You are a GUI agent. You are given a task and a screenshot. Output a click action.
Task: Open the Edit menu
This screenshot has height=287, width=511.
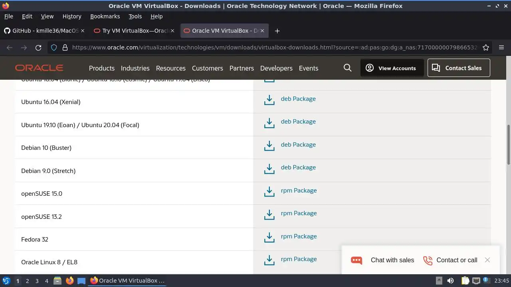click(x=27, y=16)
